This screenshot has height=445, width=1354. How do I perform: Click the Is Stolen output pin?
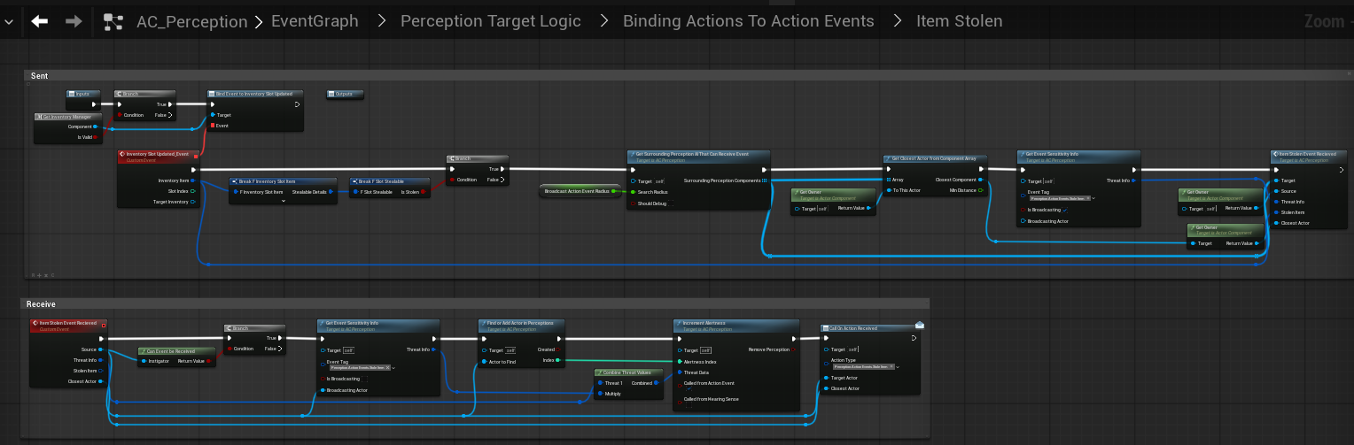(x=424, y=191)
